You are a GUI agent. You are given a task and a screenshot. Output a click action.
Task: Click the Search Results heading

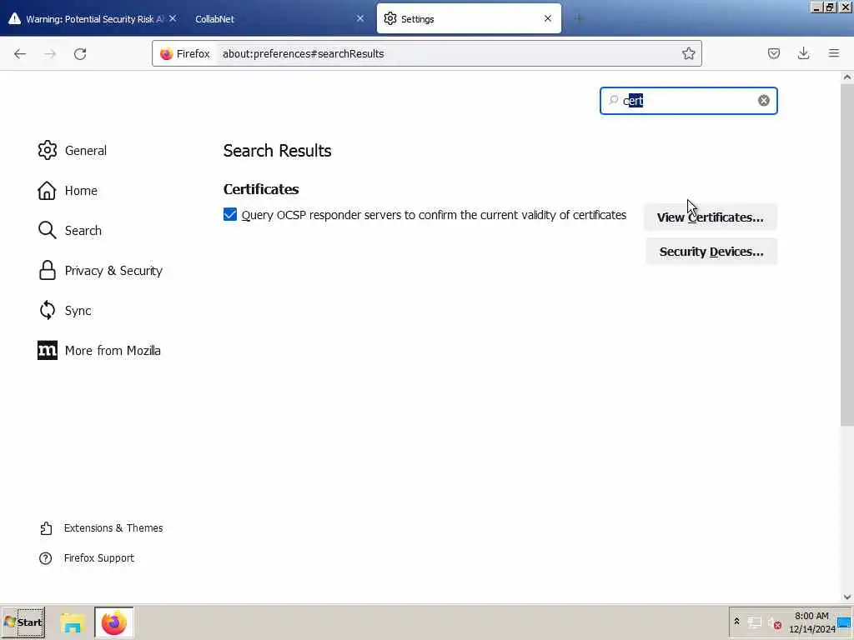click(277, 151)
